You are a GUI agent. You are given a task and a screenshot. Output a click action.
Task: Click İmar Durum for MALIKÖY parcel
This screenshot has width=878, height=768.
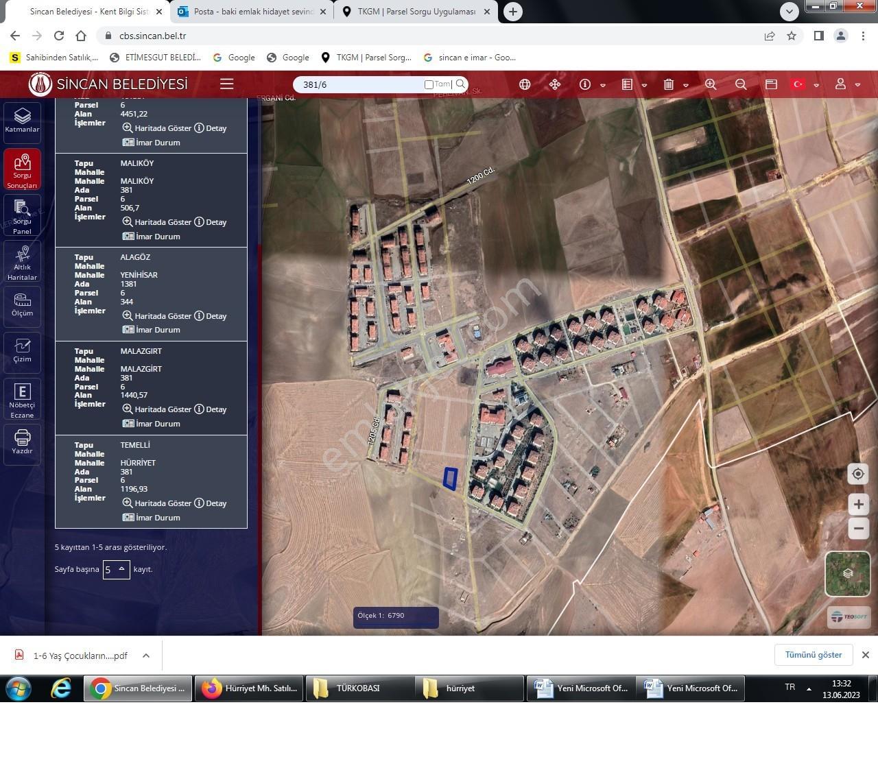click(x=152, y=237)
